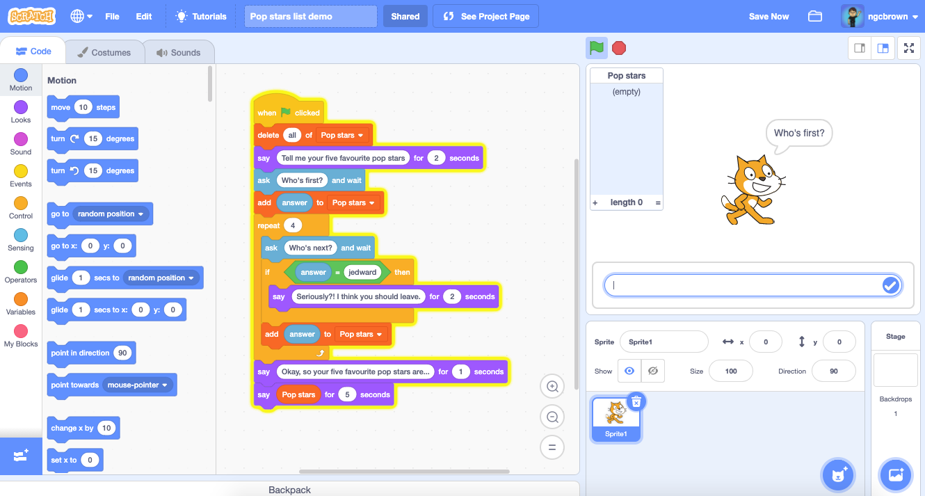Open 'go to random position' dropdown
Screen dimensions: 925x496
click(x=111, y=214)
